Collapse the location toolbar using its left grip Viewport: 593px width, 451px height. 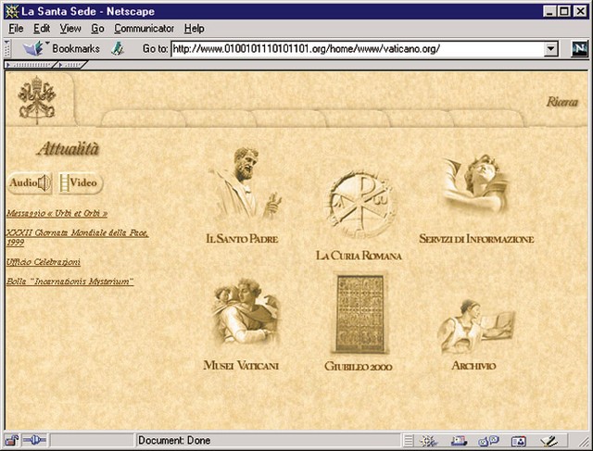click(7, 49)
